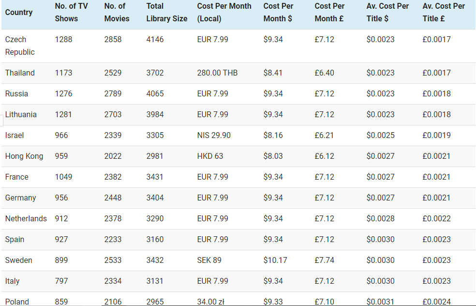
Task: Click TV shows value 1276 for Russia
Action: coord(64,93)
